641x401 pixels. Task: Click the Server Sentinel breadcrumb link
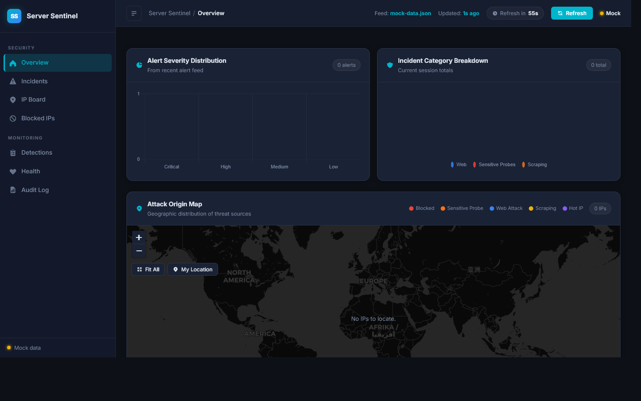(169, 13)
